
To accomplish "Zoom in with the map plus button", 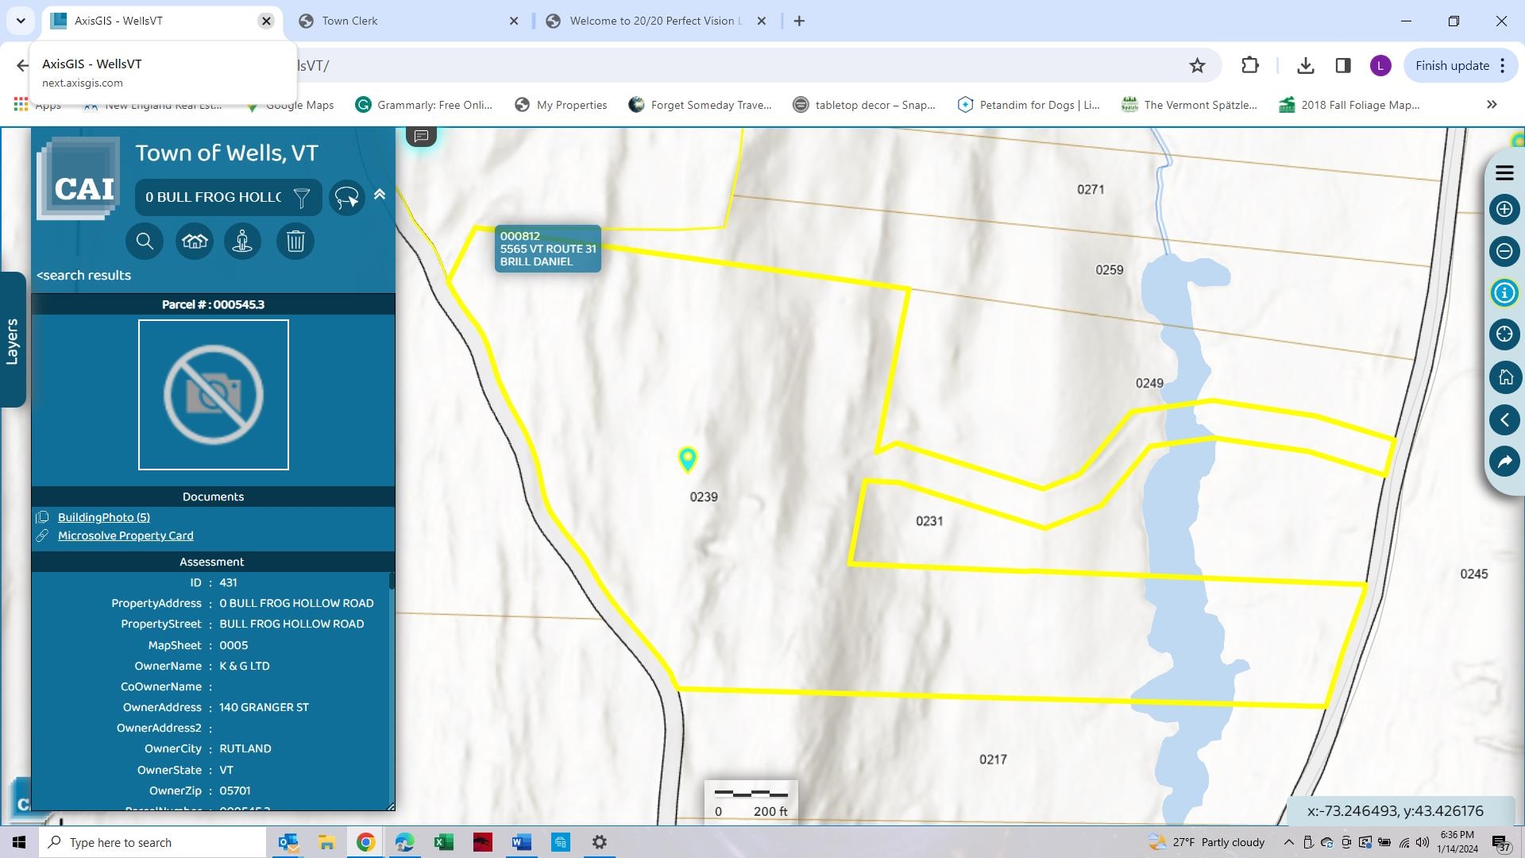I will (1504, 209).
